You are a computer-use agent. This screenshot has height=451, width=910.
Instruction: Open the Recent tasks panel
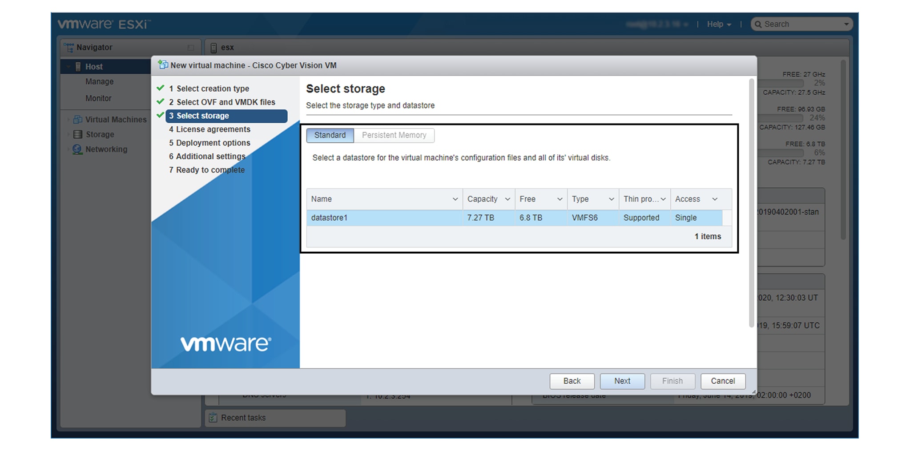click(275, 418)
